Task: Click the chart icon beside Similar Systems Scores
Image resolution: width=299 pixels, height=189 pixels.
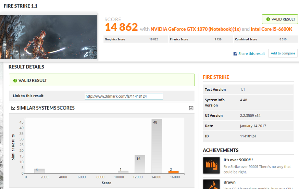Action: (x=13, y=108)
